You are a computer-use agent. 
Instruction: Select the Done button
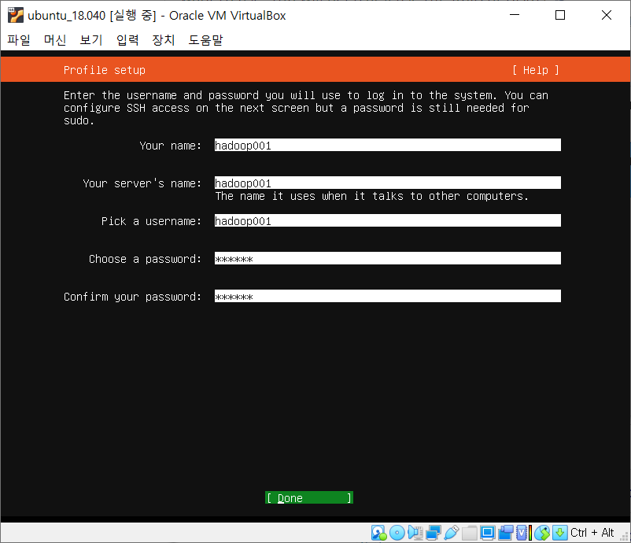click(309, 498)
